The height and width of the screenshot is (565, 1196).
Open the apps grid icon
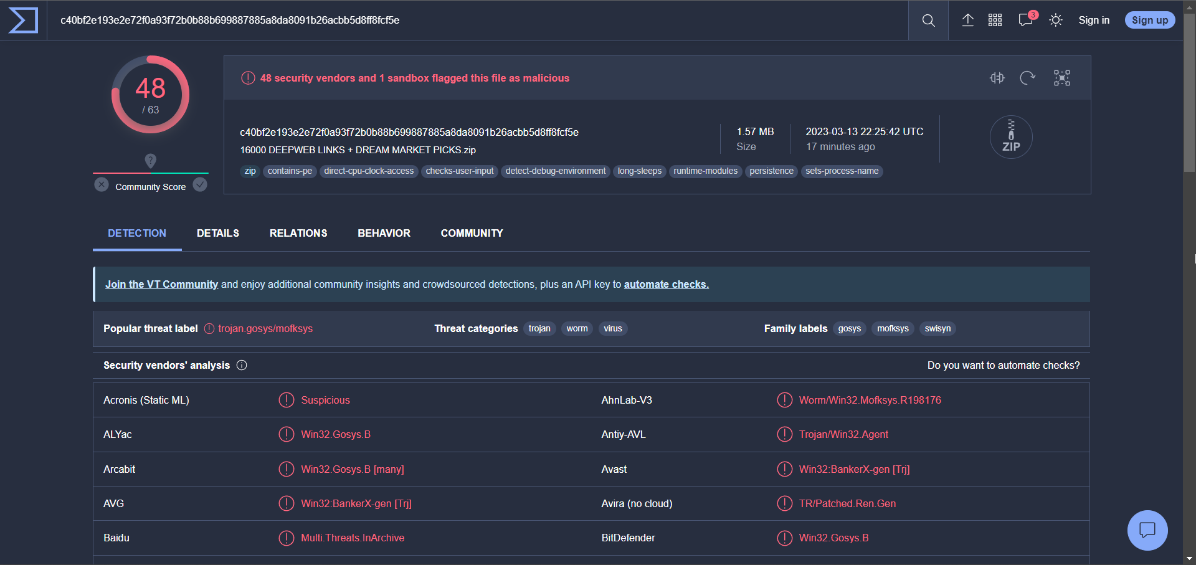pyautogui.click(x=995, y=20)
